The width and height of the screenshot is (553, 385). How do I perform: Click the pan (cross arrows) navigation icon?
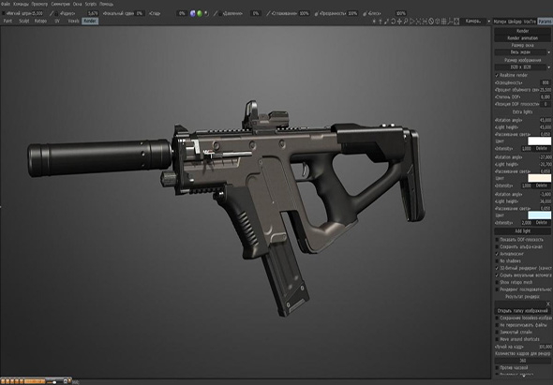[399, 22]
